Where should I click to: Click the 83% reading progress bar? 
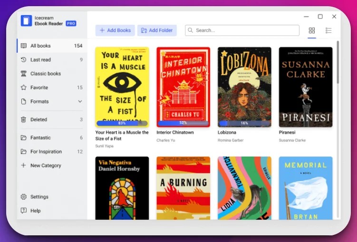[122, 123]
